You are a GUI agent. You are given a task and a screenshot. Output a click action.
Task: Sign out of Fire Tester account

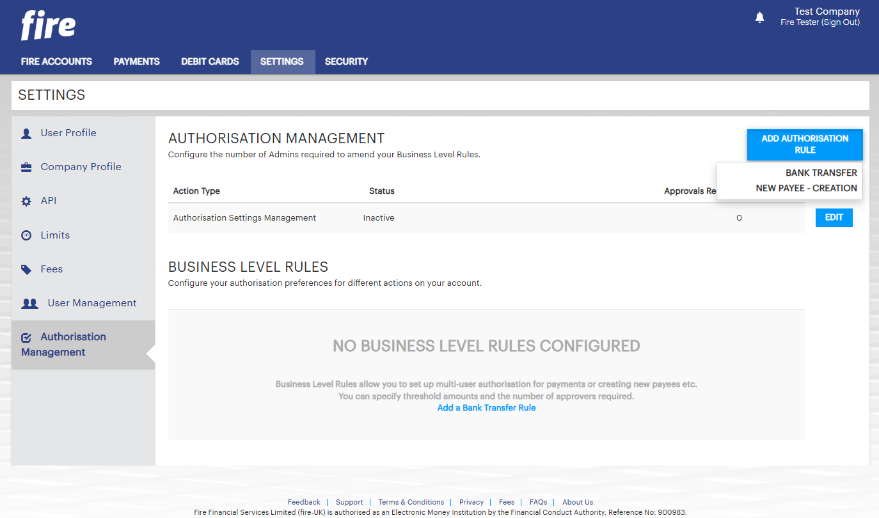tap(840, 22)
